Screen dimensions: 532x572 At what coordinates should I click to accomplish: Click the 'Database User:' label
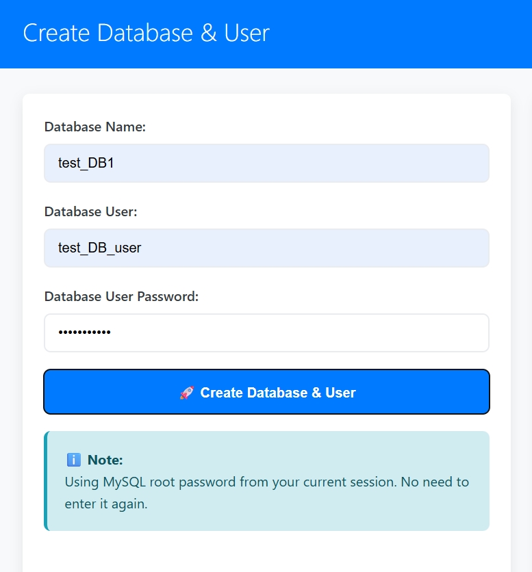[x=91, y=212]
